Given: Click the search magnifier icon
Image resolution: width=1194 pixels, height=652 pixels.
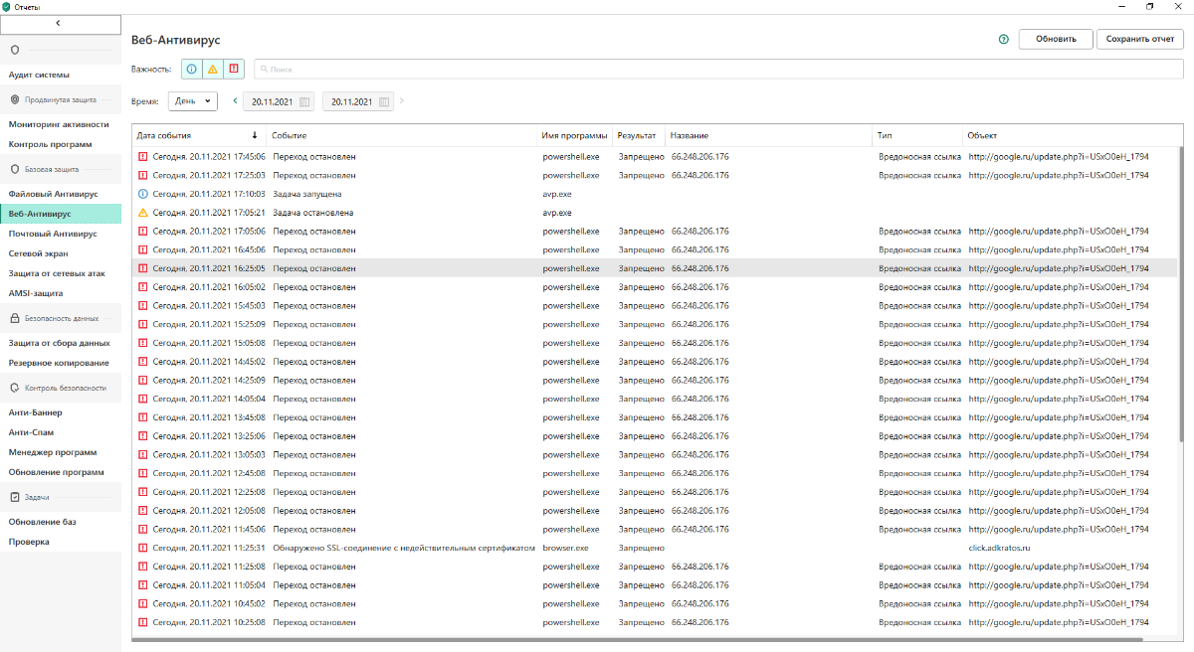Looking at the screenshot, I should tap(263, 70).
